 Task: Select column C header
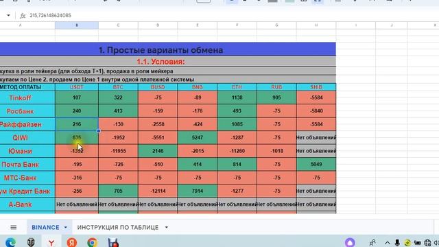pyautogui.click(x=118, y=25)
